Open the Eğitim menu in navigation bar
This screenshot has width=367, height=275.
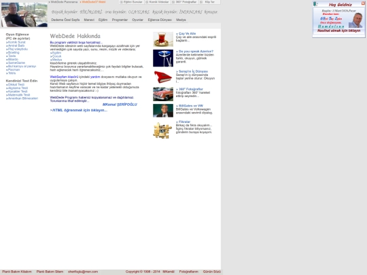(103, 20)
